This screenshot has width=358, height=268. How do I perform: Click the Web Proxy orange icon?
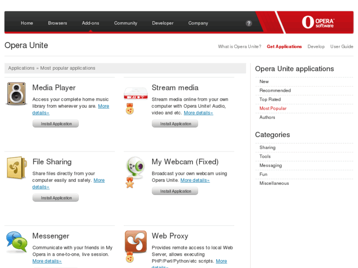tap(135, 241)
